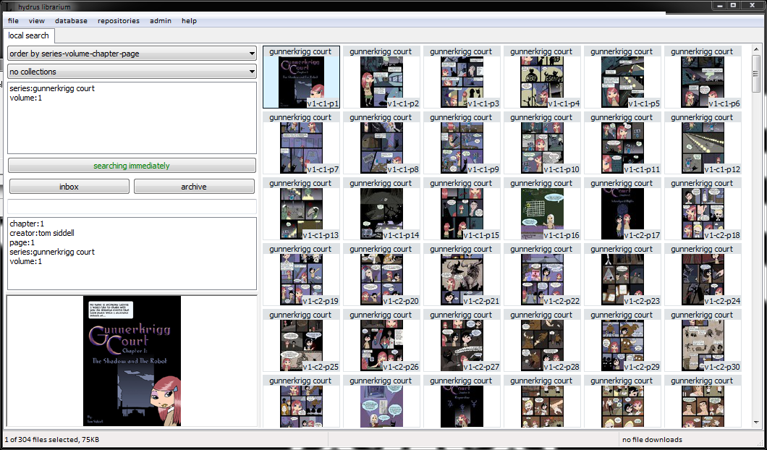The image size is (767, 450).
Task: Pick the v1-c1-p8 thumbnail
Action: tap(381, 143)
